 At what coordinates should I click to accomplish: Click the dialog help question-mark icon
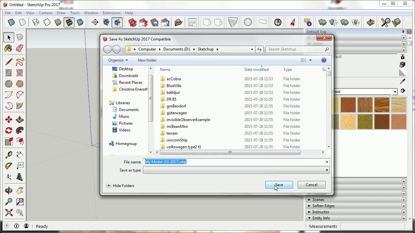[x=324, y=60]
